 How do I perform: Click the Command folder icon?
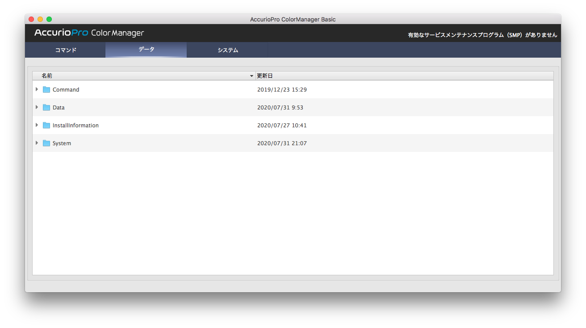coord(46,89)
